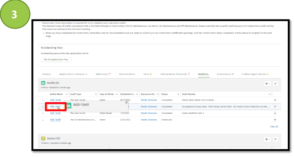Switch to the Application Contacts tab
The image size is (294, 157).
point(73,74)
